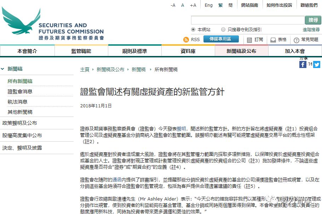322x214 pixels.
Task: Open 進階搜尋 advanced search
Action: pyautogui.click(x=311, y=30)
